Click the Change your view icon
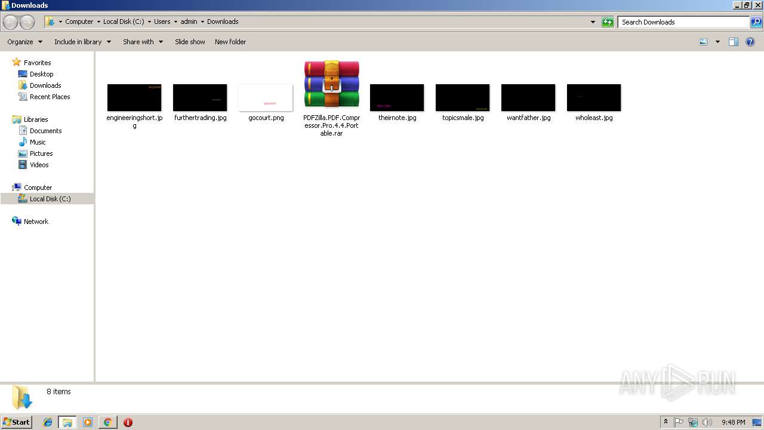 tap(703, 42)
